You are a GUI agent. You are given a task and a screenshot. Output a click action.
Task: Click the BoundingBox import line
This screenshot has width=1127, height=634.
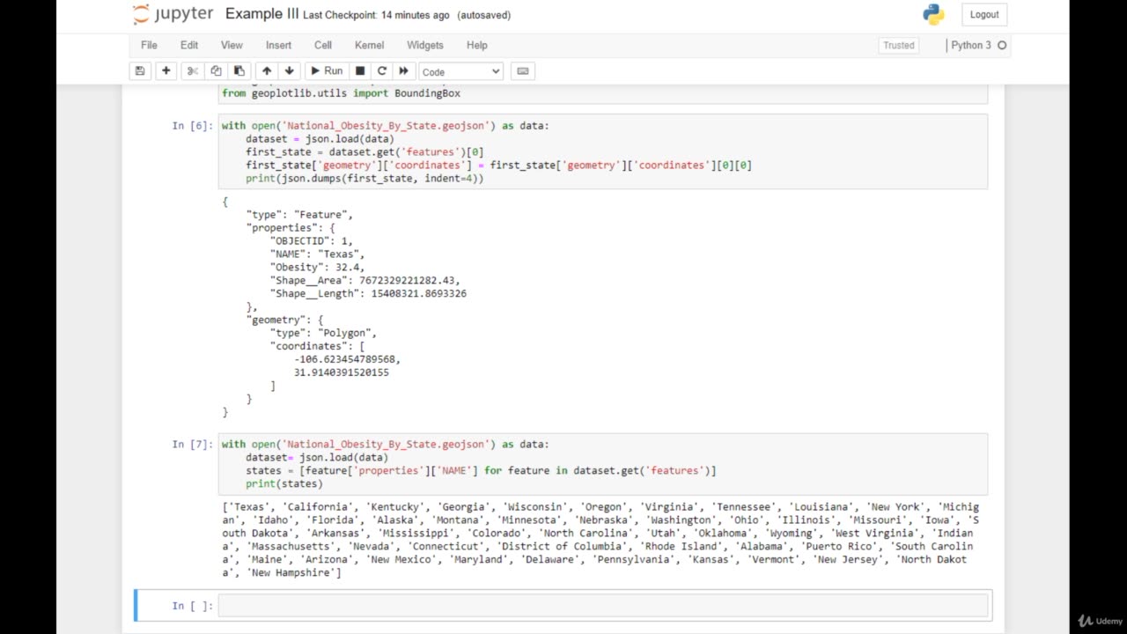[x=341, y=92]
